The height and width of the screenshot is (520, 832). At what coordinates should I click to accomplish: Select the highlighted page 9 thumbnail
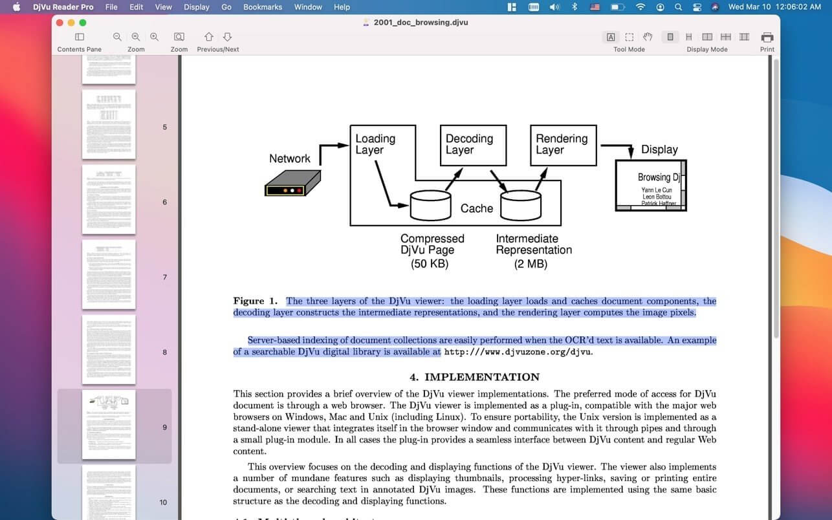(x=109, y=426)
